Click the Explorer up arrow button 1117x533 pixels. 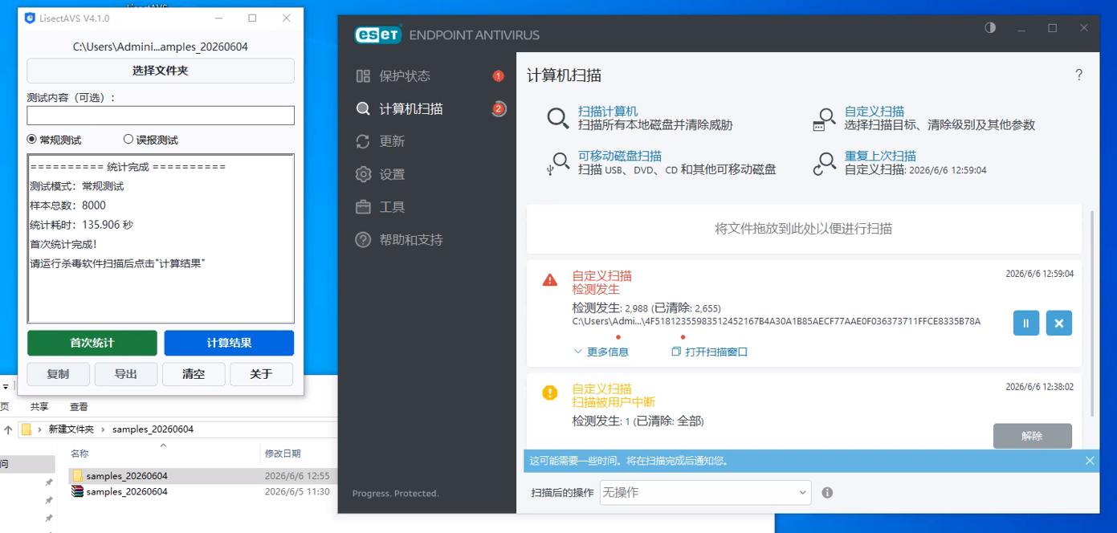click(9, 429)
